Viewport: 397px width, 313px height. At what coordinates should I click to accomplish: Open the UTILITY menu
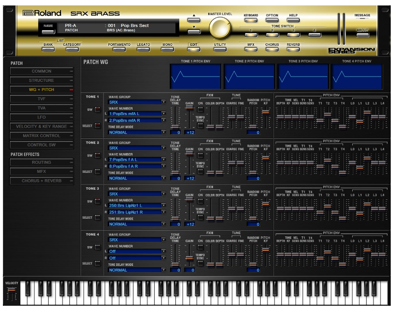(x=220, y=49)
